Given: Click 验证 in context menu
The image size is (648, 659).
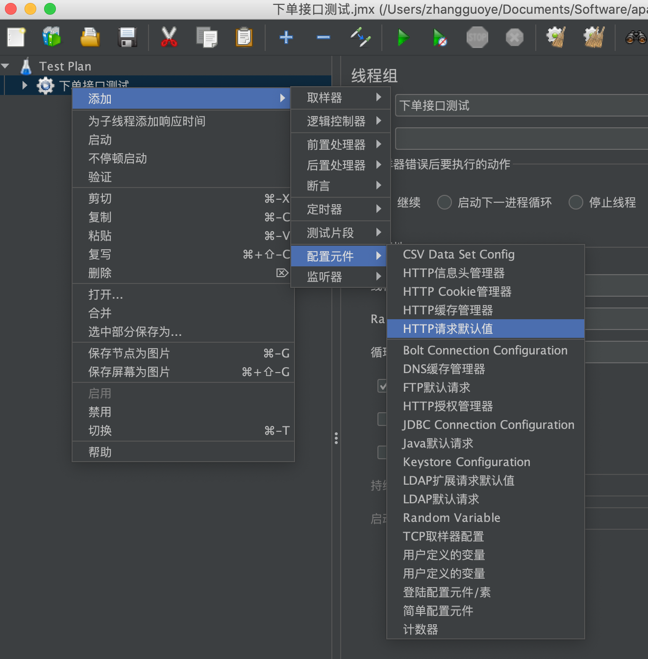Looking at the screenshot, I should coord(183,177).
